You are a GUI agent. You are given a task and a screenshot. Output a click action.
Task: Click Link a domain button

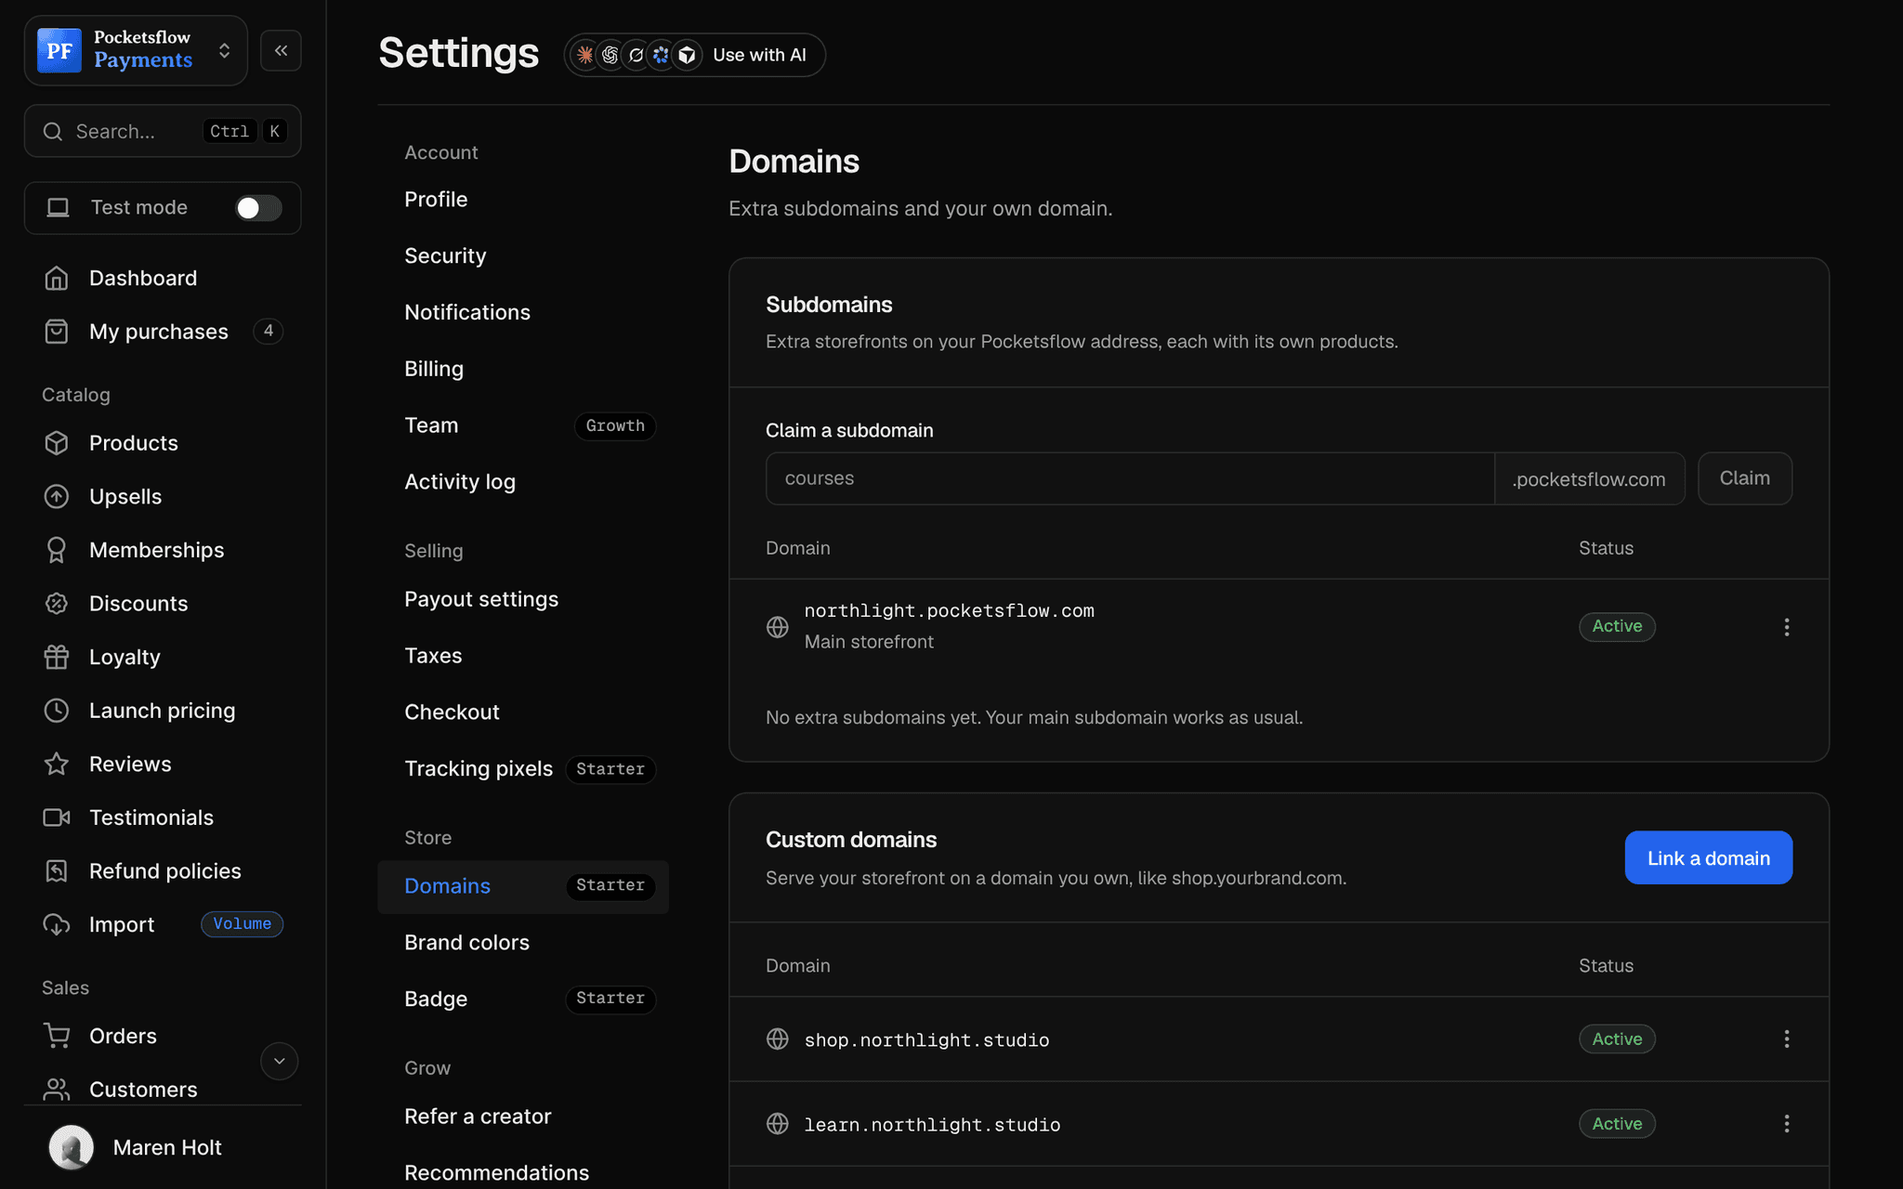pos(1708,857)
